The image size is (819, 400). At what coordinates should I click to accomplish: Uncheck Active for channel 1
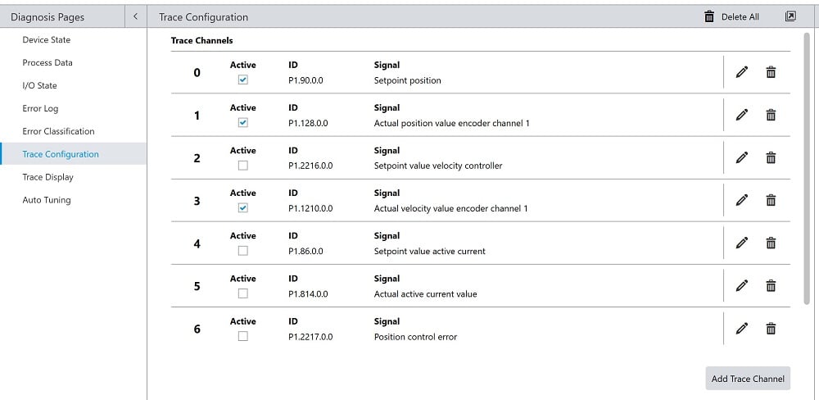[243, 123]
